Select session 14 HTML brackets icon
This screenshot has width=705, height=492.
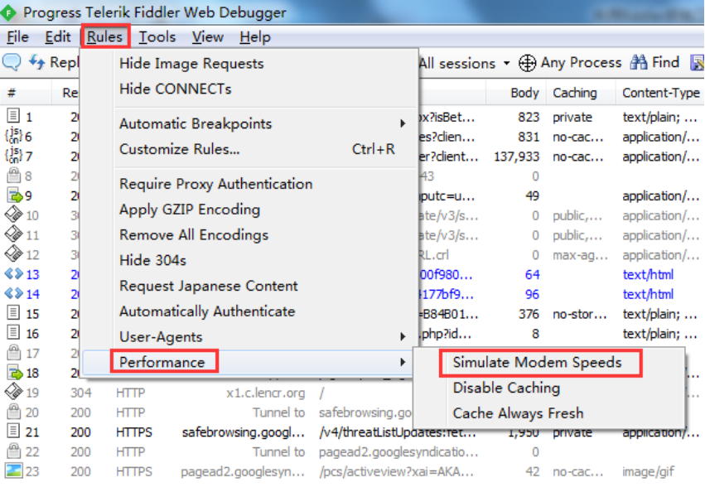tap(13, 293)
